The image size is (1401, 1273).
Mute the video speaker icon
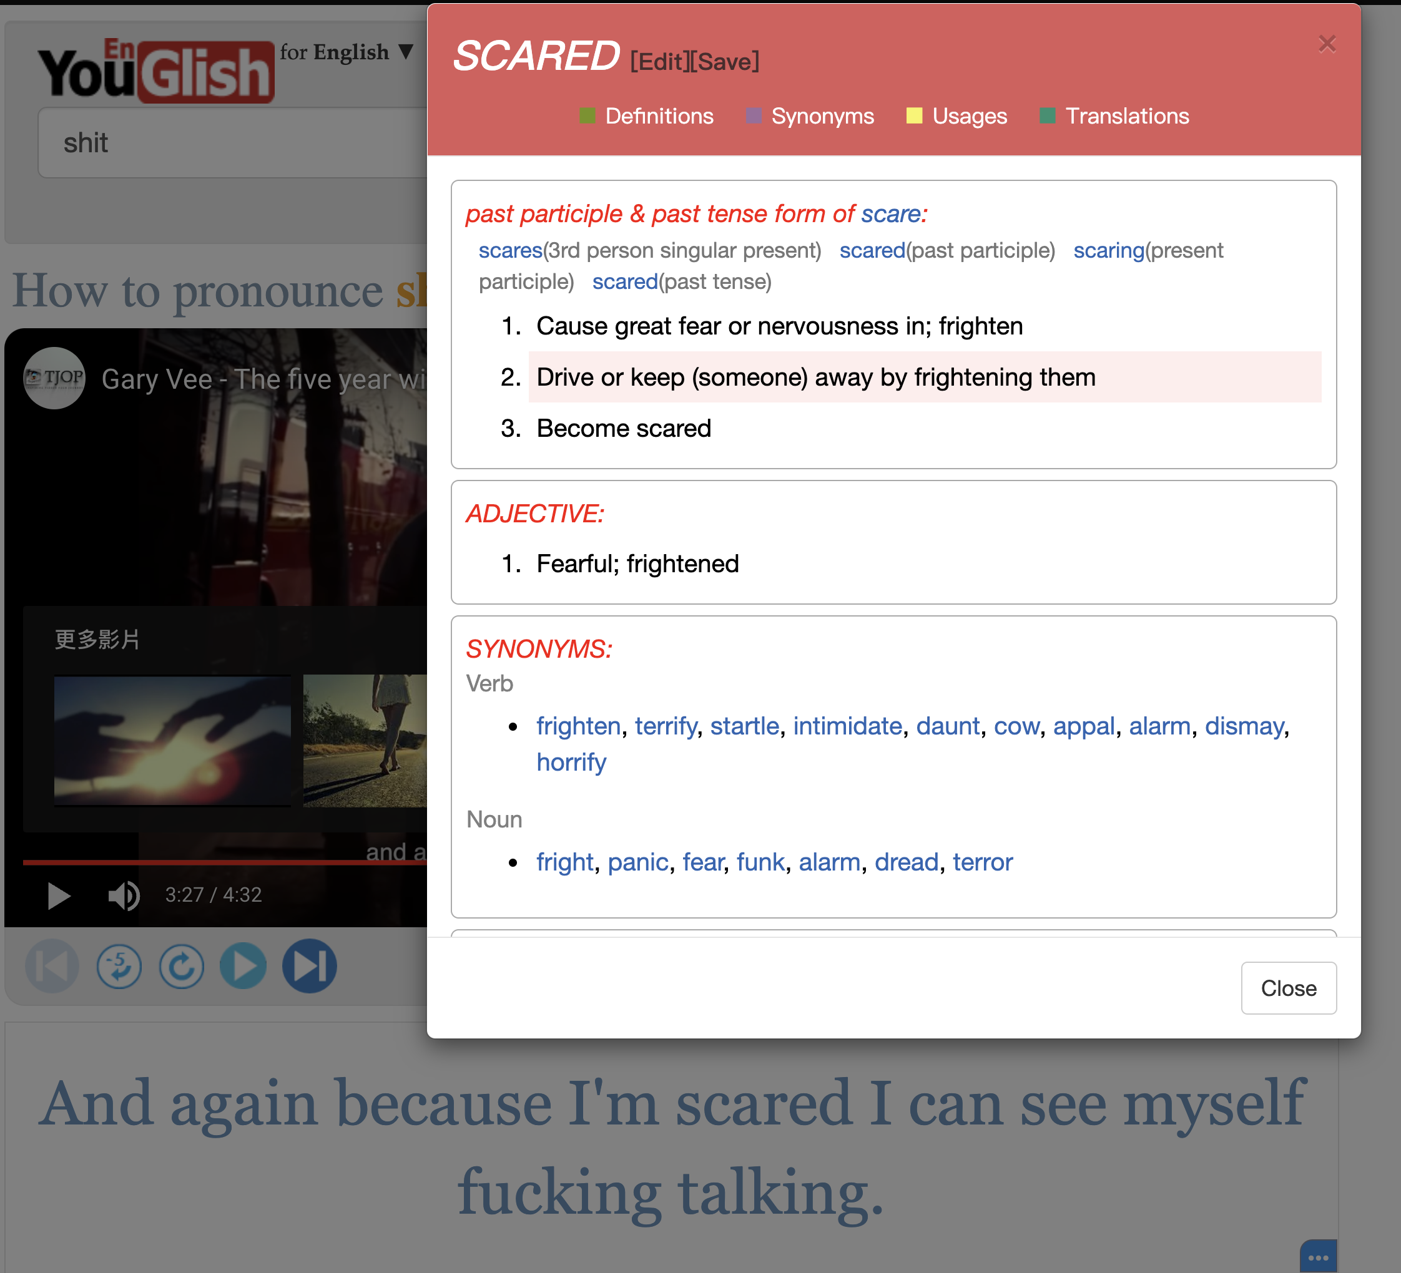click(x=124, y=895)
